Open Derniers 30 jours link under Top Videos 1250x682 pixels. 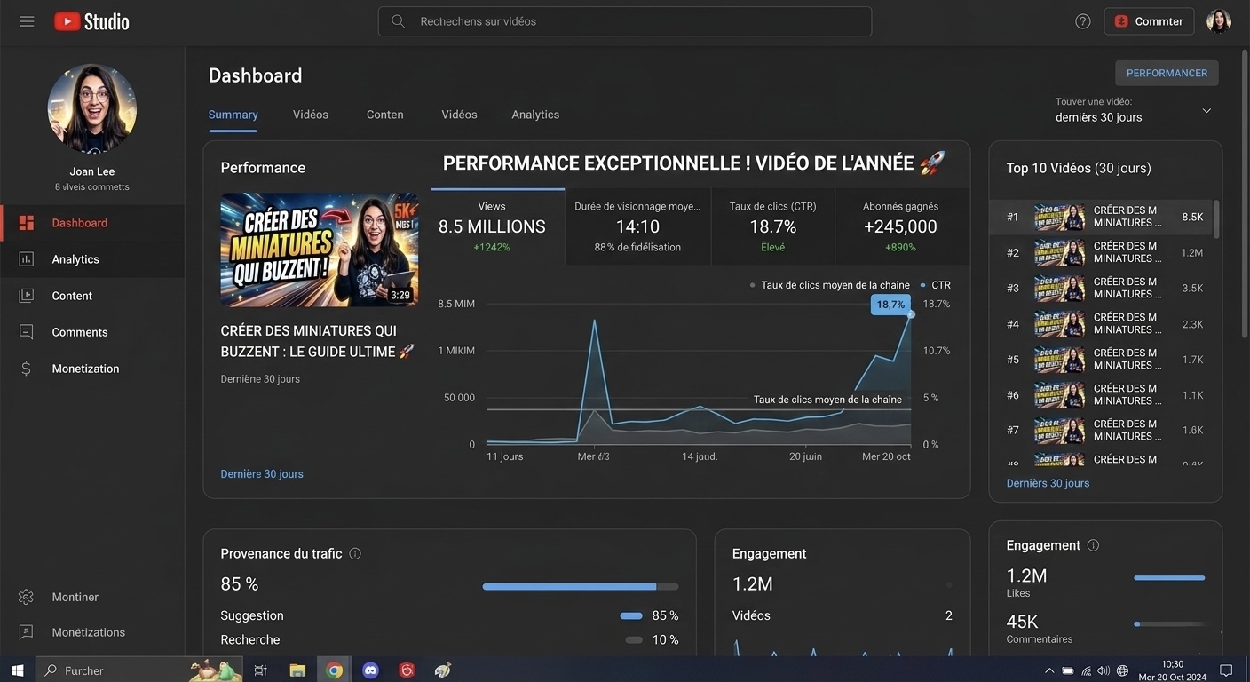tap(1048, 483)
